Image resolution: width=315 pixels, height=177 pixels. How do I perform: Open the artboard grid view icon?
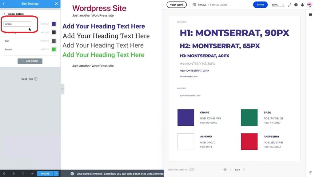click(194, 5)
